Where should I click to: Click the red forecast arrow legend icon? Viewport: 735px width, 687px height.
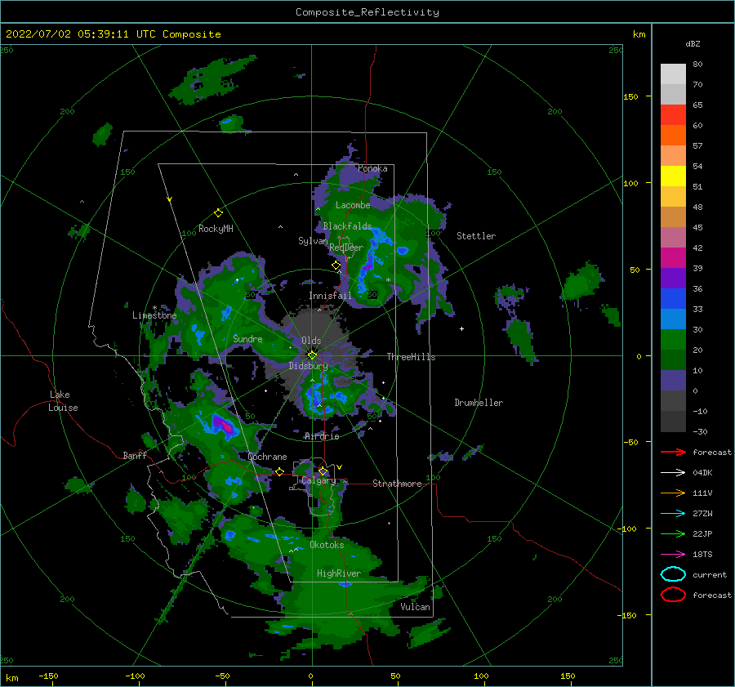click(673, 452)
